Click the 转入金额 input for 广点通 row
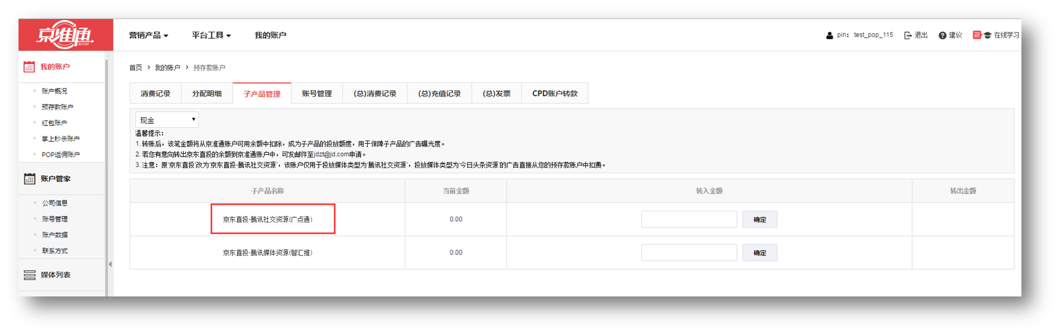Image resolution: width=1059 pixels, height=334 pixels. pos(689,220)
